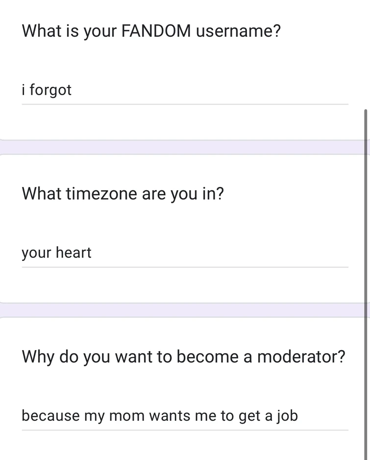Click the 'What is your FANDOM username?' question text
370x460 pixels.
(x=150, y=30)
